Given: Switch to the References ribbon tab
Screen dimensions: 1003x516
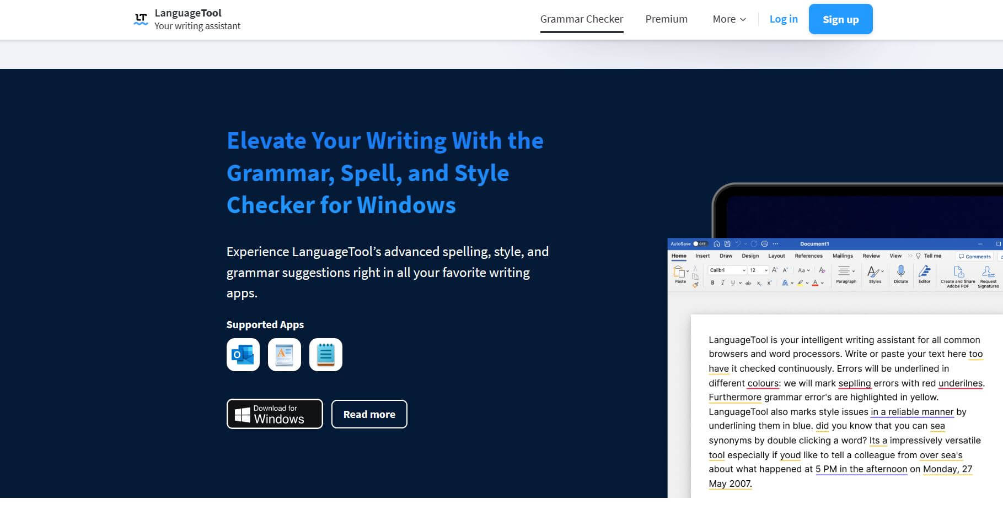Looking at the screenshot, I should pyautogui.click(x=809, y=256).
